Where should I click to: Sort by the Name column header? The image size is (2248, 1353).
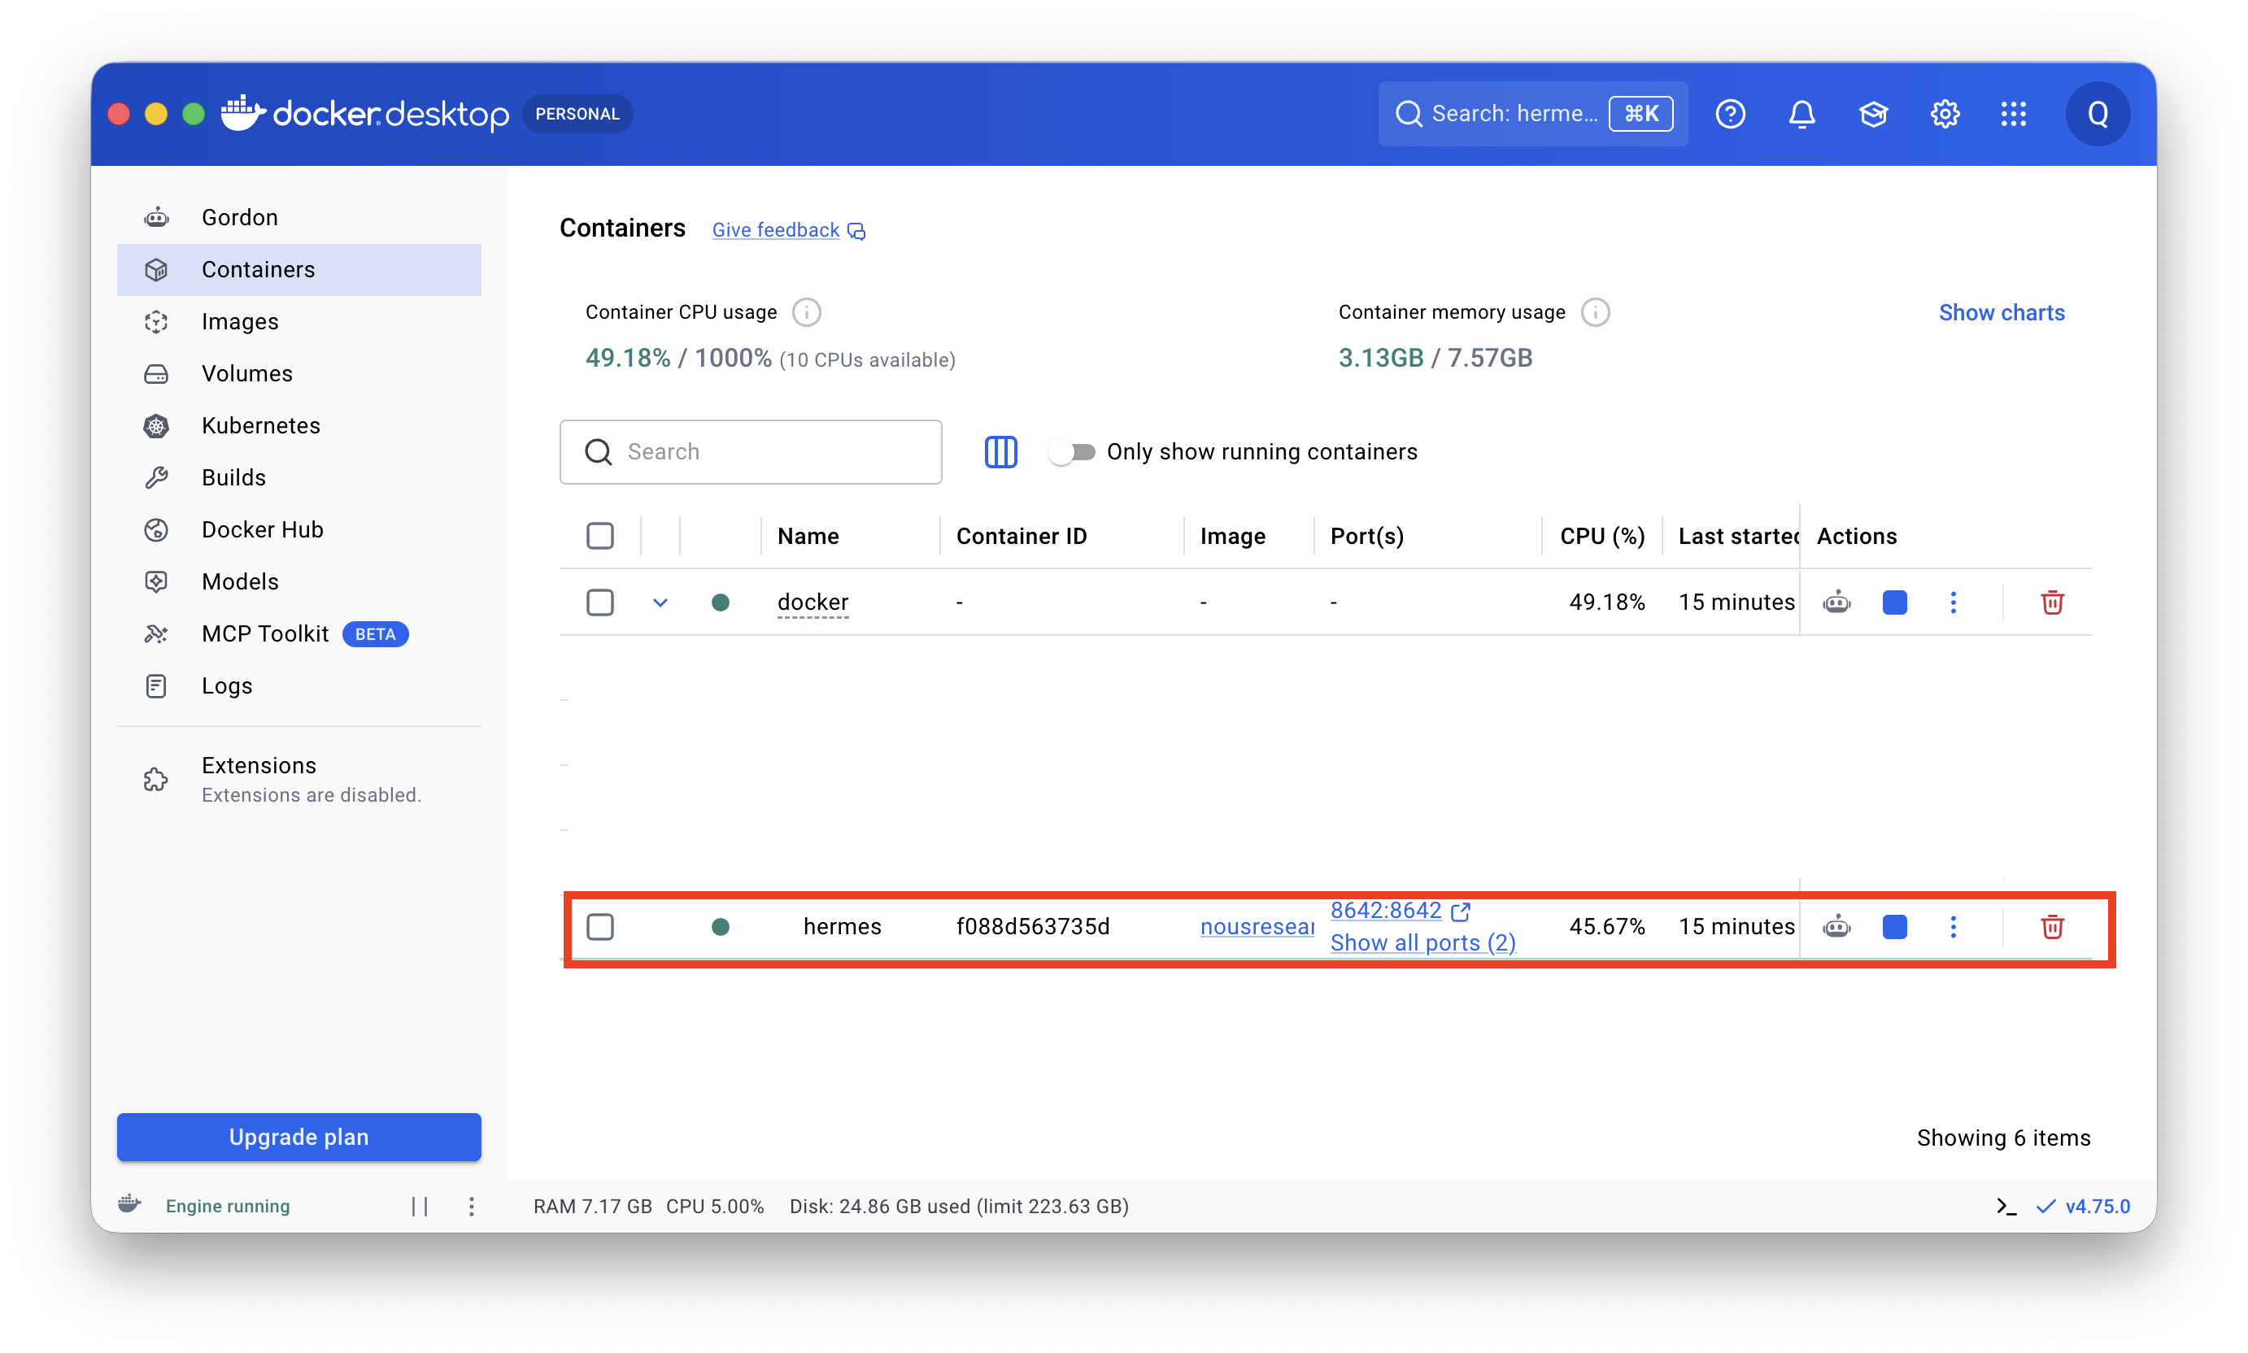click(807, 535)
